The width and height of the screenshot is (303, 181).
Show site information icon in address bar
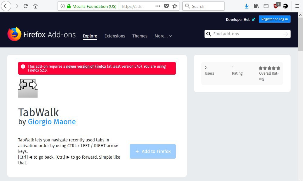63,6
